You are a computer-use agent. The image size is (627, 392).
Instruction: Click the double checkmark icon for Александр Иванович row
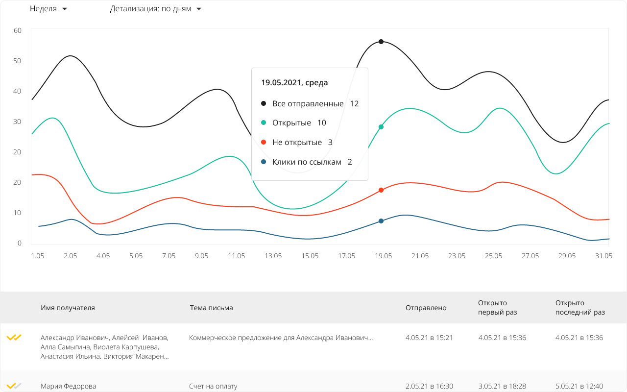tap(14, 337)
